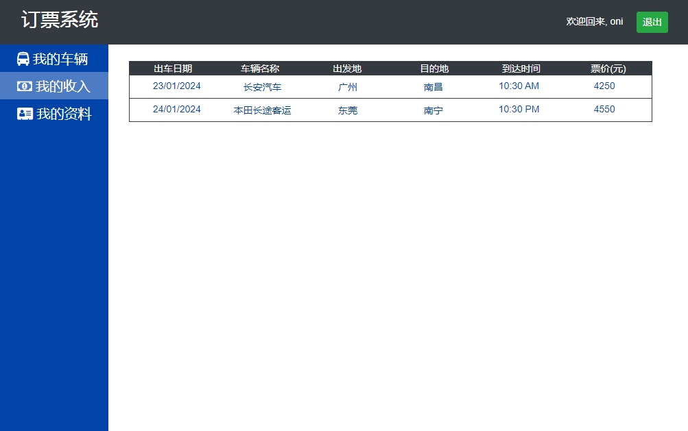This screenshot has height=431, width=688.
Task: Click the 票价(元) column header
Action: coord(608,69)
